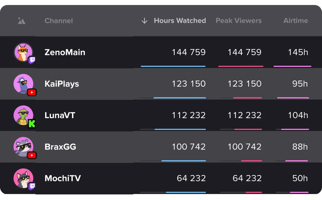Click the blue hours bar under 144 759

pos(173,66)
